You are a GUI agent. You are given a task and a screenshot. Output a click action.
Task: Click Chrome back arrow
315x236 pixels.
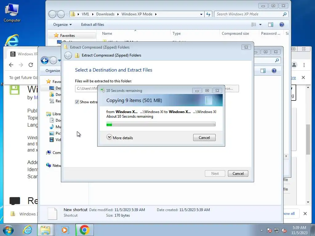point(11,65)
